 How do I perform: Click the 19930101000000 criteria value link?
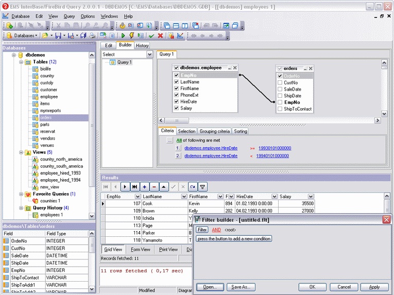click(275, 148)
